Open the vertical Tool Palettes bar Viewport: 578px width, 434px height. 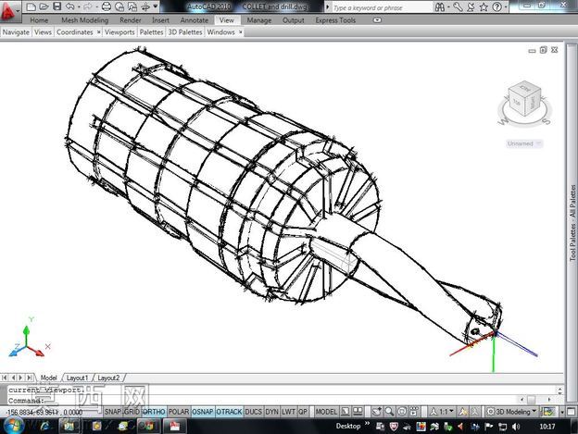click(x=572, y=222)
